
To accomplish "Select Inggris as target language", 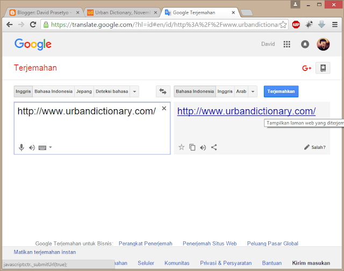I will pyautogui.click(x=225, y=91).
